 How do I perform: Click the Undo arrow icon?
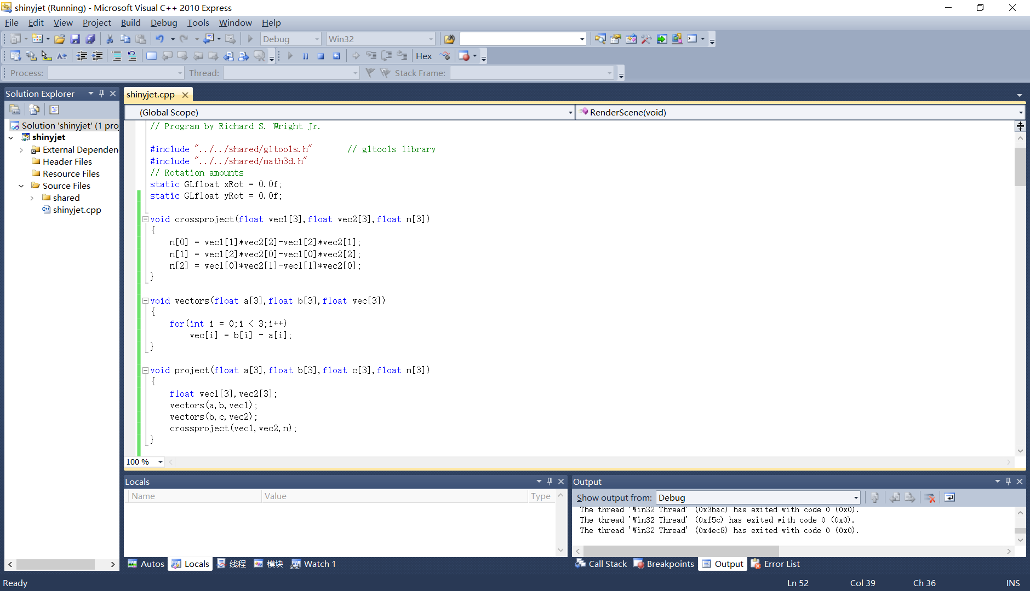tap(160, 39)
